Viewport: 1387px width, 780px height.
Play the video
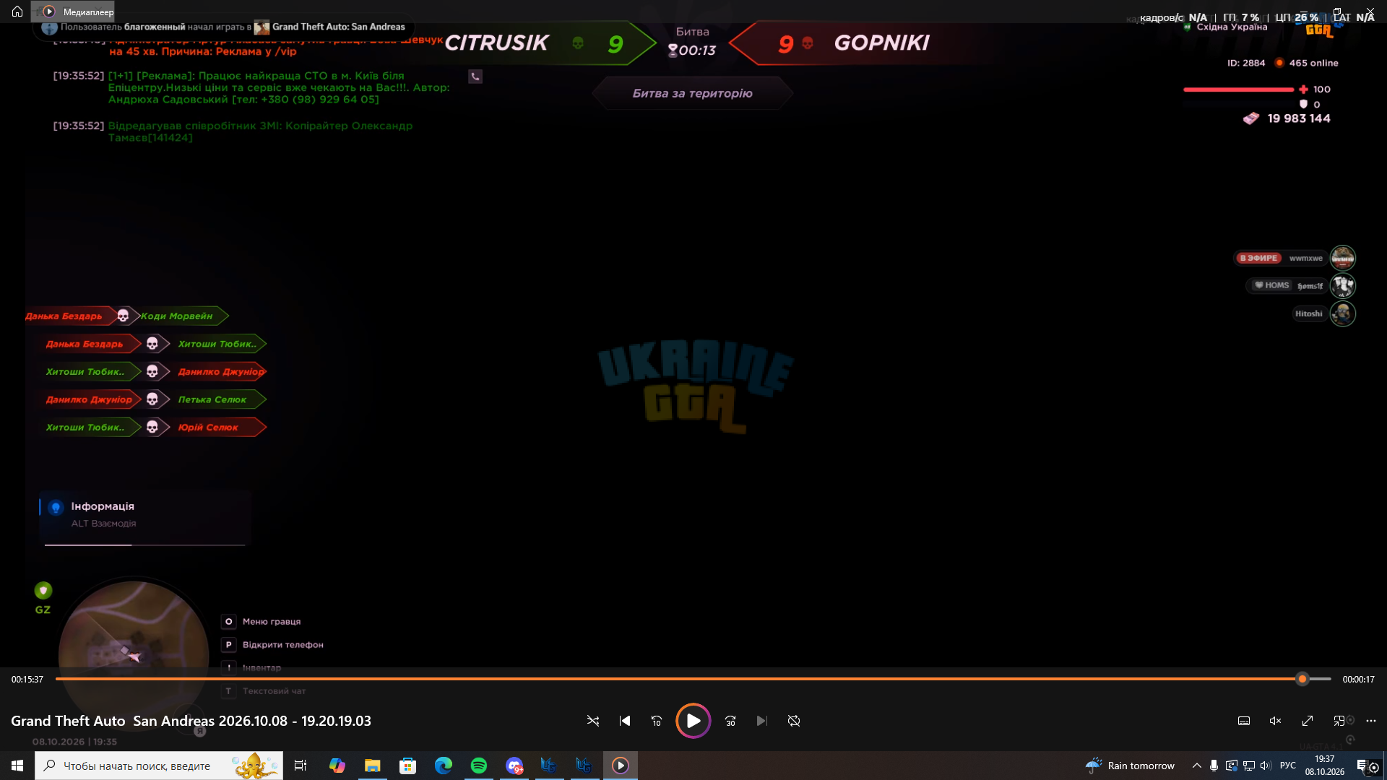(x=693, y=721)
